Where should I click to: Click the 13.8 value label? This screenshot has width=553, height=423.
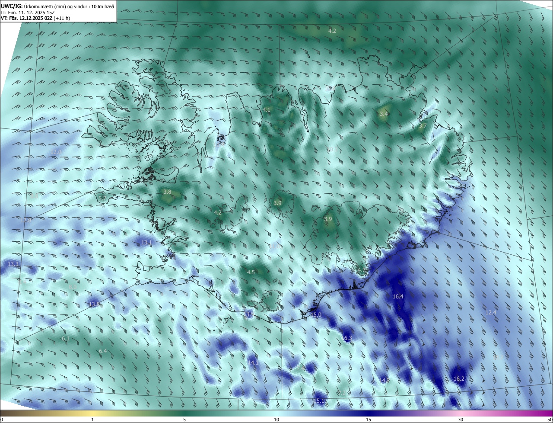pos(94,304)
